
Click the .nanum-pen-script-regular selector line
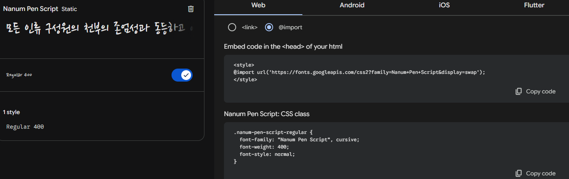[x=273, y=132]
